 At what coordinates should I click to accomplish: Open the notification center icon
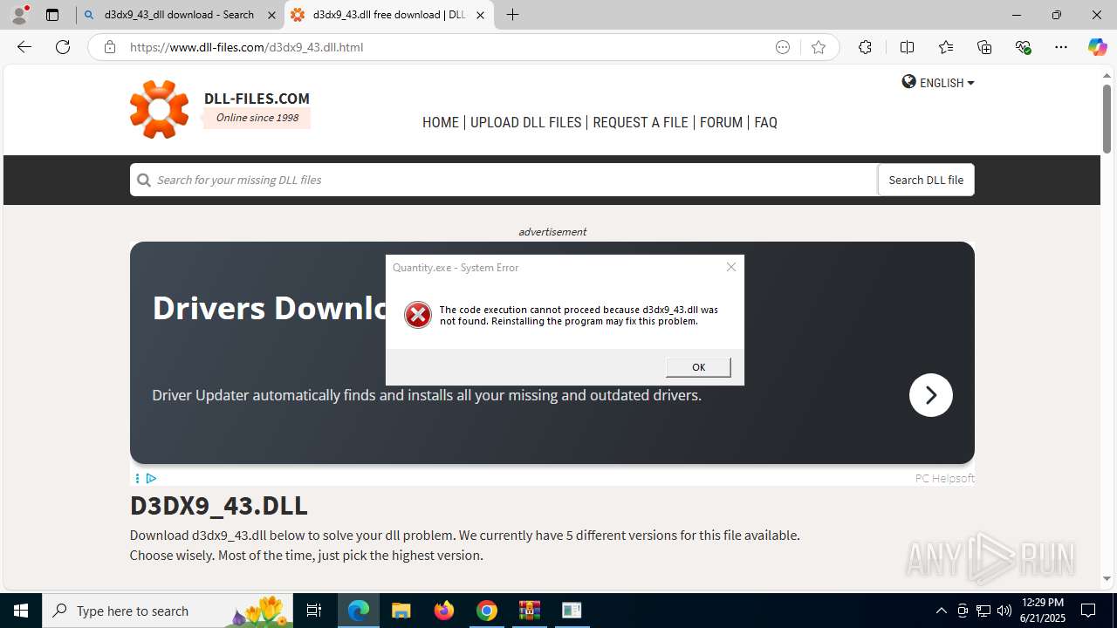point(1089,611)
